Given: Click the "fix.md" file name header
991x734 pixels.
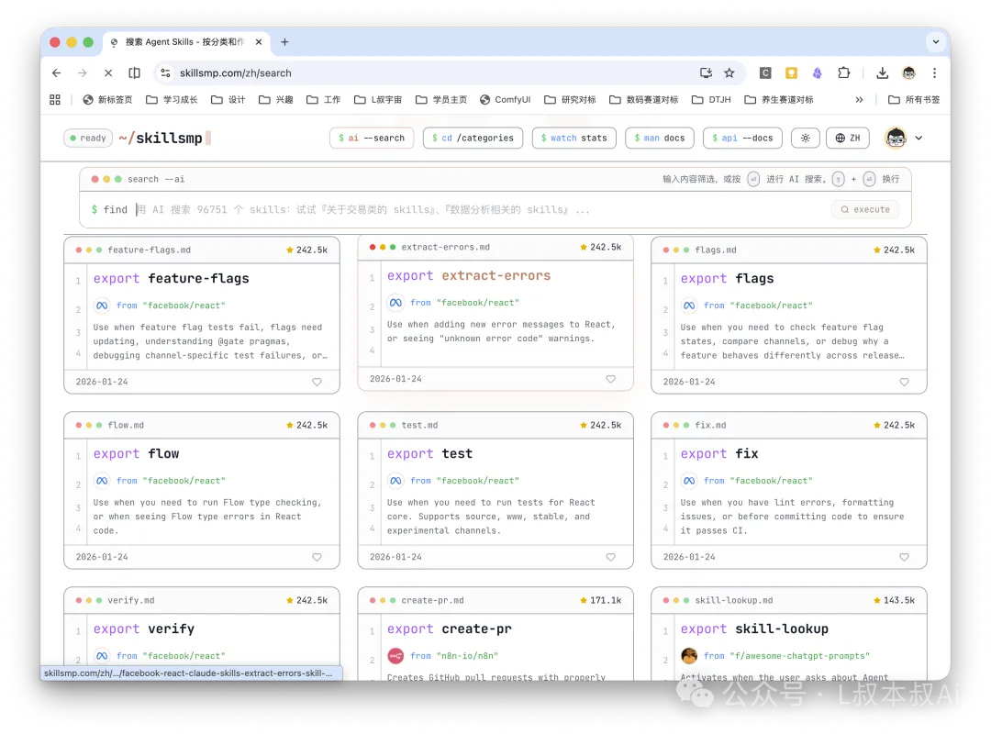Looking at the screenshot, I should [710, 426].
